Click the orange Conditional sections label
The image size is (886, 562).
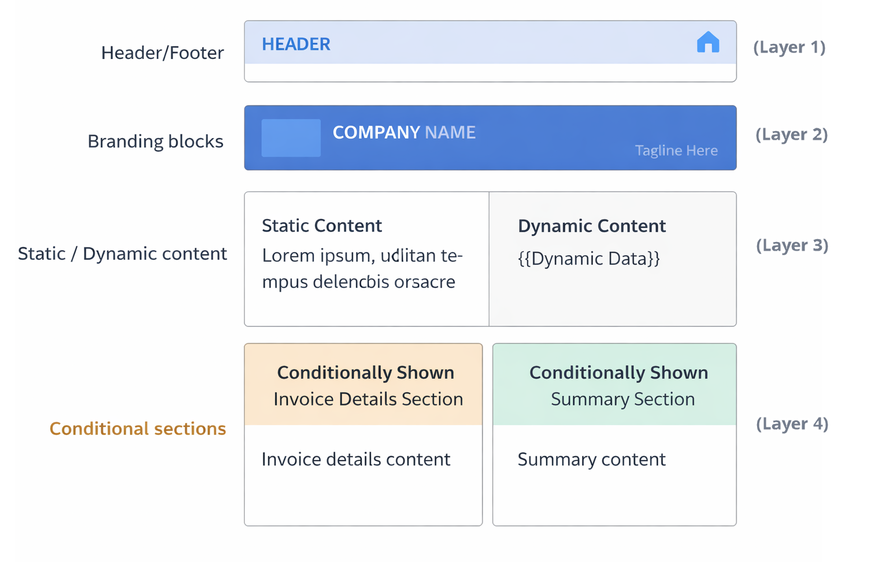tap(138, 429)
